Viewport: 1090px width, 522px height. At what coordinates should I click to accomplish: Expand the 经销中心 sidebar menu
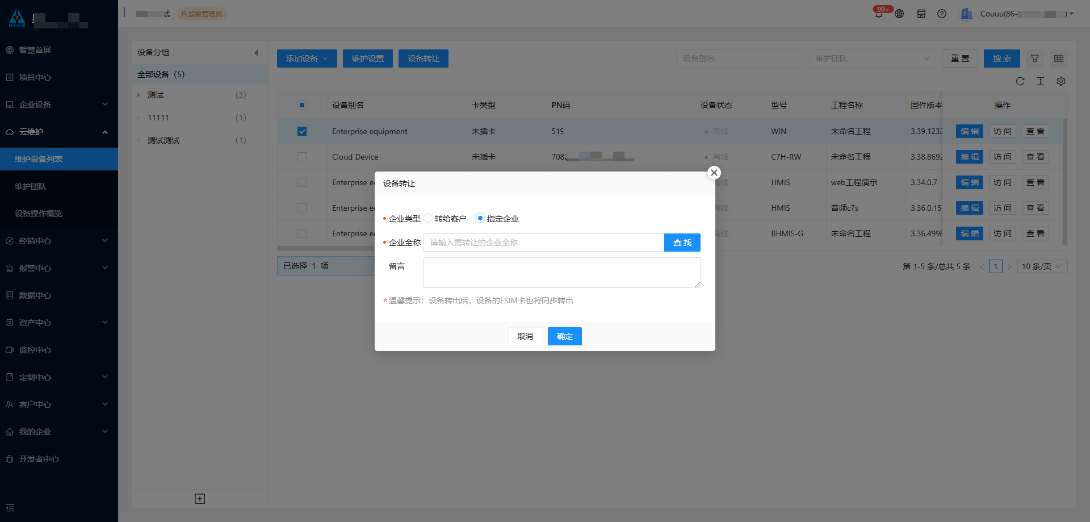pyautogui.click(x=59, y=241)
